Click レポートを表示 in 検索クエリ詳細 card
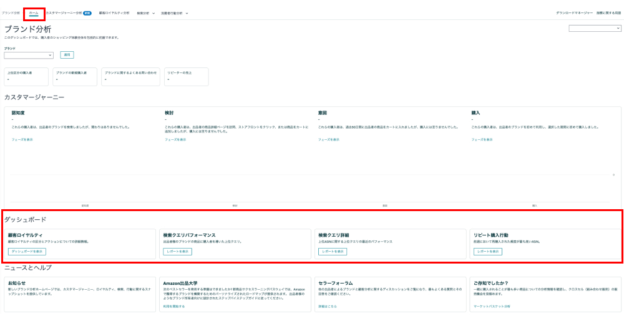 click(x=333, y=252)
